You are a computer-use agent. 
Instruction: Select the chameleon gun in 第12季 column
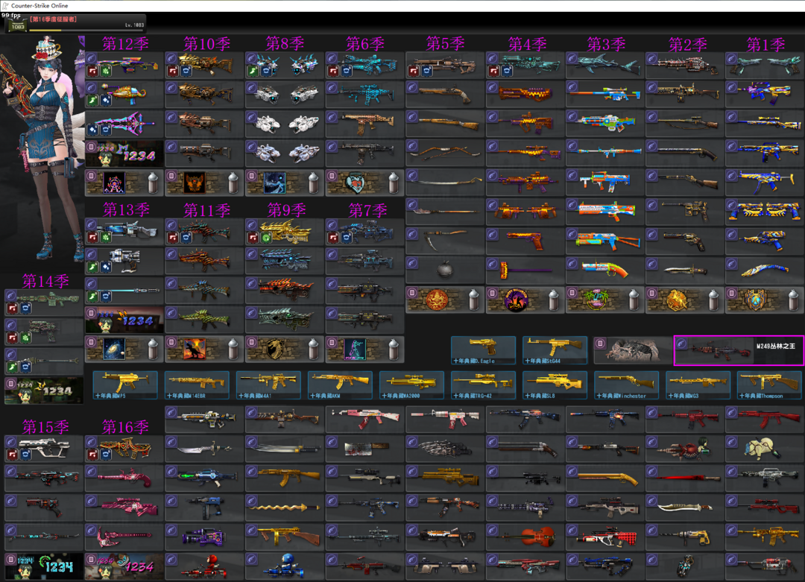click(124, 94)
